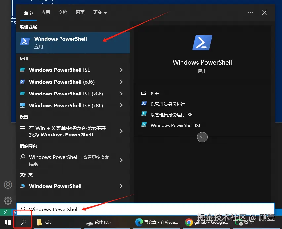Choose 以管理员身份运行 action

168,104
